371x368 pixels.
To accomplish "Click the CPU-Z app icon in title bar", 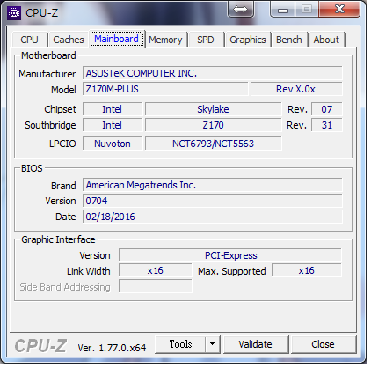I will click(x=14, y=13).
